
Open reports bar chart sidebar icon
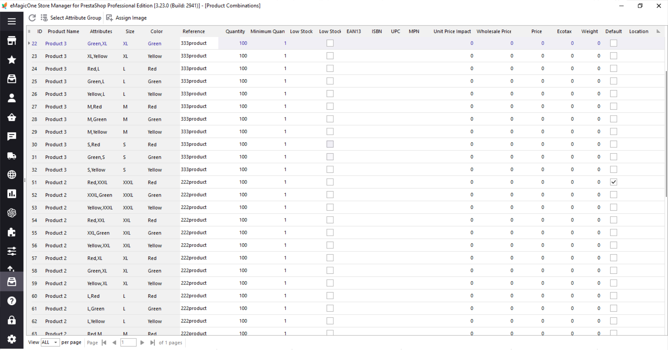[x=11, y=194]
